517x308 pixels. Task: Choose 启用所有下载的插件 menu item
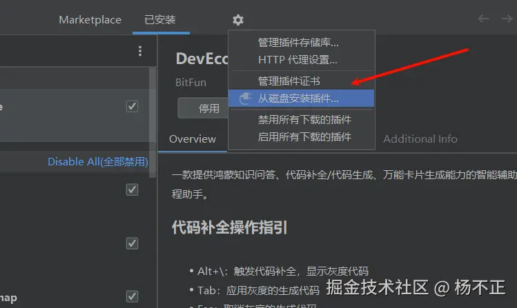point(302,137)
